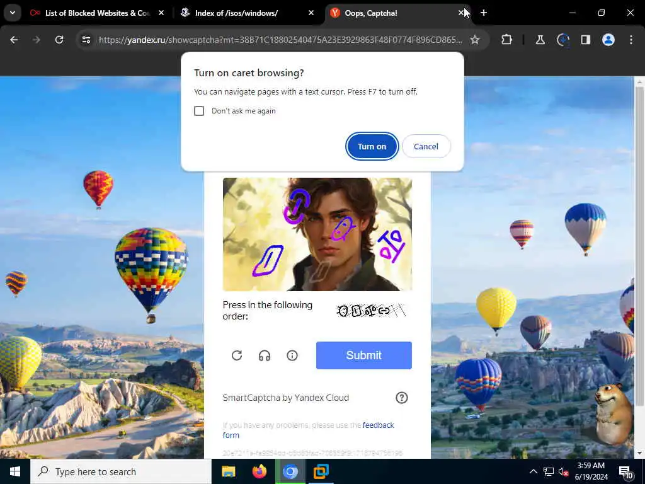The width and height of the screenshot is (645, 484).
Task: Open File Explorer from taskbar
Action: click(228, 471)
